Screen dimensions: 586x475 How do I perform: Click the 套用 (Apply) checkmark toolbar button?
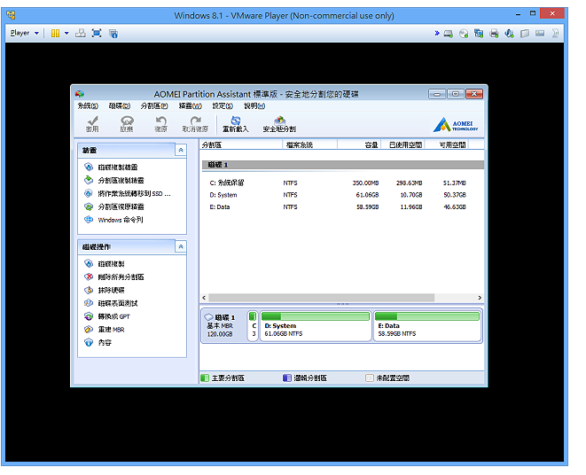[x=92, y=124]
